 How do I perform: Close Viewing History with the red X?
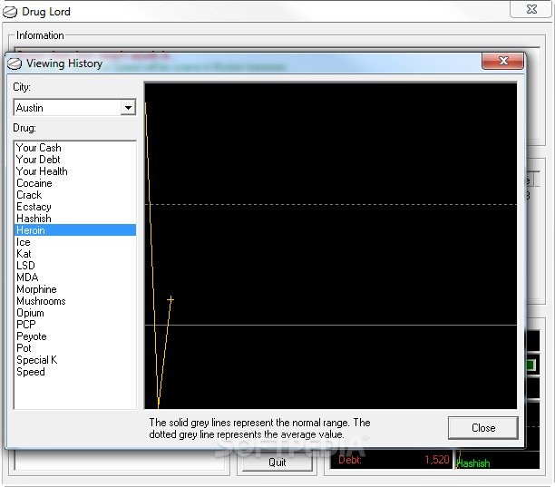tap(502, 62)
